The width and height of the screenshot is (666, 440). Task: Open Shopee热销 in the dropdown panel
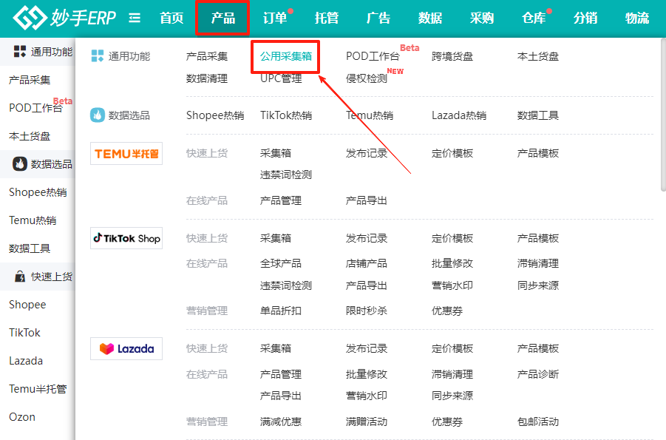215,115
